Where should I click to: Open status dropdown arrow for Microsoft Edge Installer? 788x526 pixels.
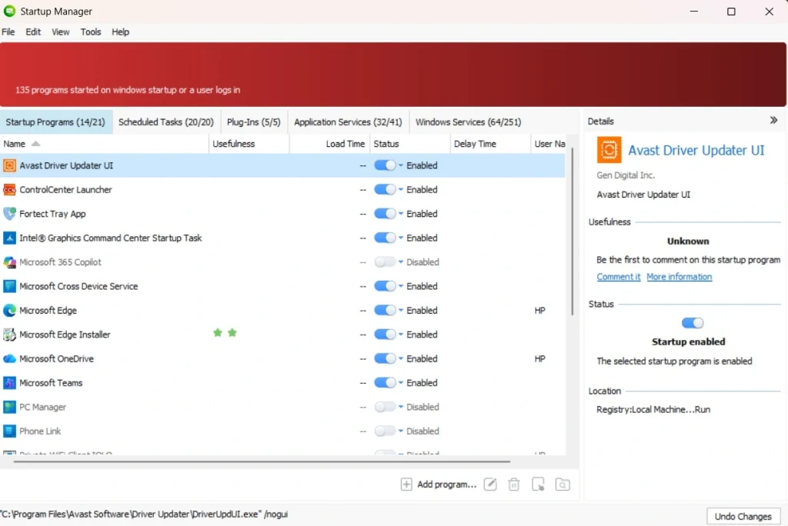[400, 334]
